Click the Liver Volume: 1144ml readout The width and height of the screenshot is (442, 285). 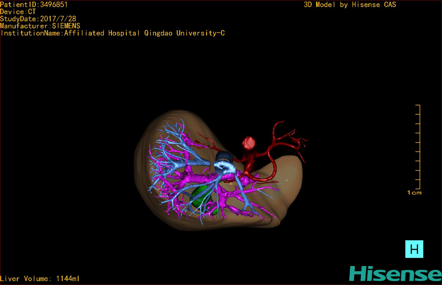40,279
